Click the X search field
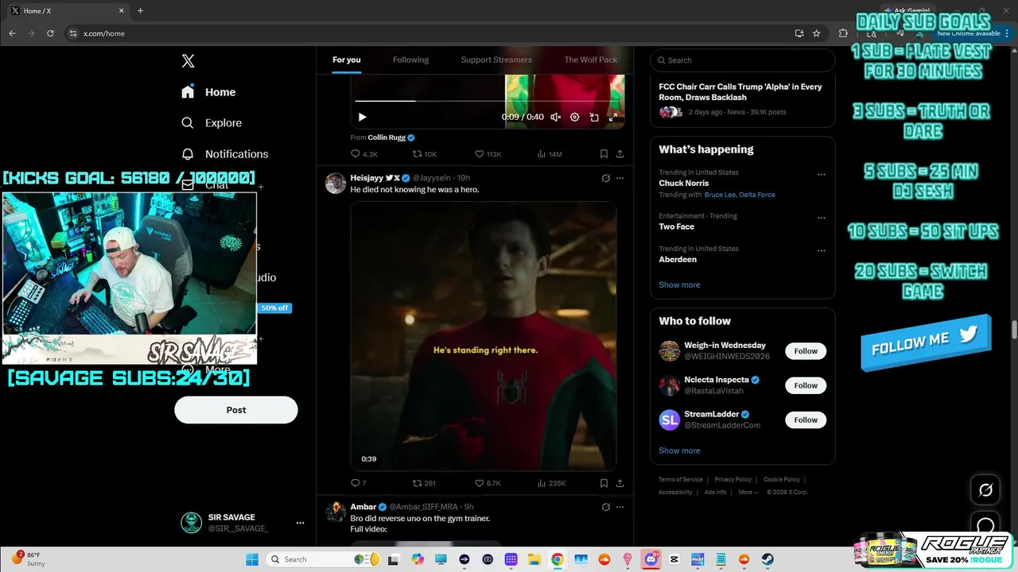The width and height of the screenshot is (1018, 572). pyautogui.click(x=743, y=60)
